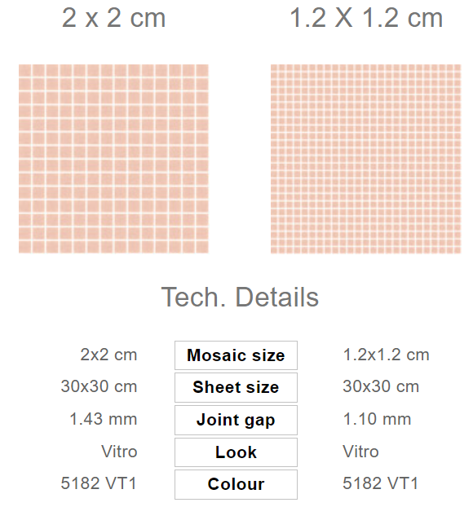Click the left 5182 VT1 colour code

click(99, 483)
